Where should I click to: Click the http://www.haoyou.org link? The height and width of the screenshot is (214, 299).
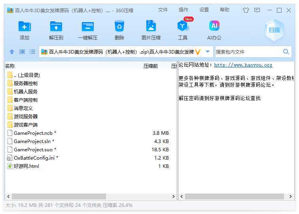(243, 65)
